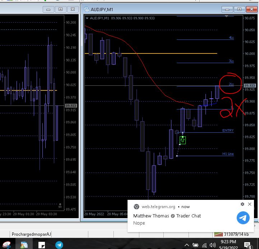
Task: Click the 'Nope' notification message text
Action: click(139, 223)
